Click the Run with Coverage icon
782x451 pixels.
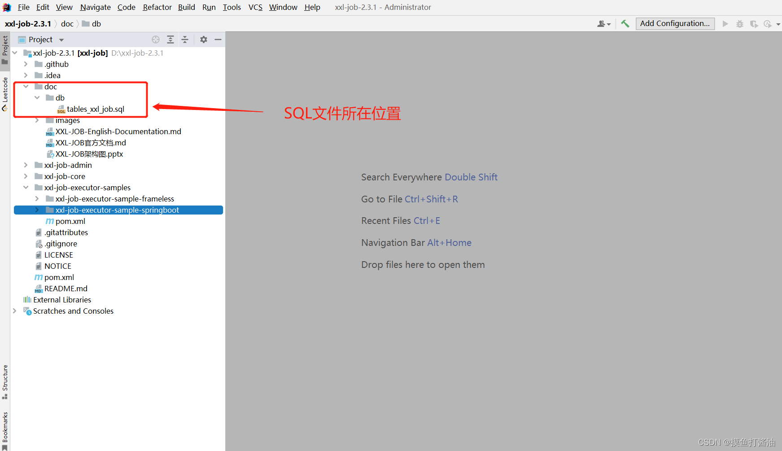pos(754,24)
